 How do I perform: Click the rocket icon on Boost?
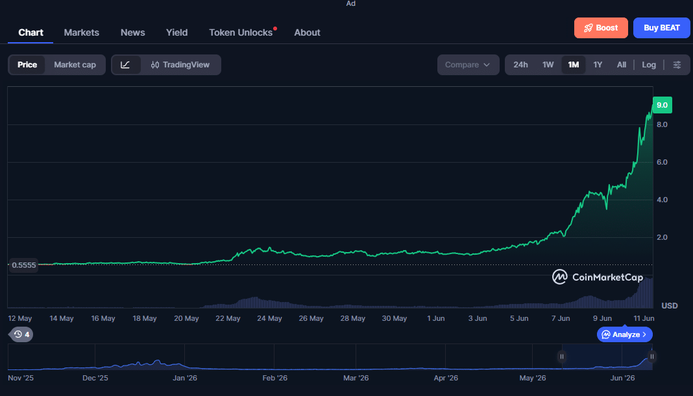589,28
